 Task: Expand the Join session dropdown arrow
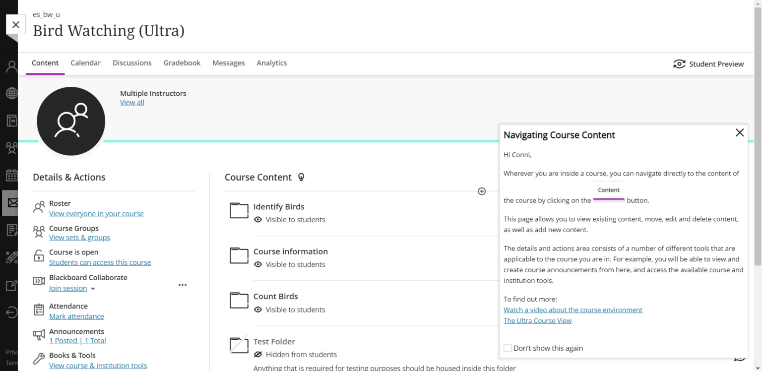(x=93, y=289)
